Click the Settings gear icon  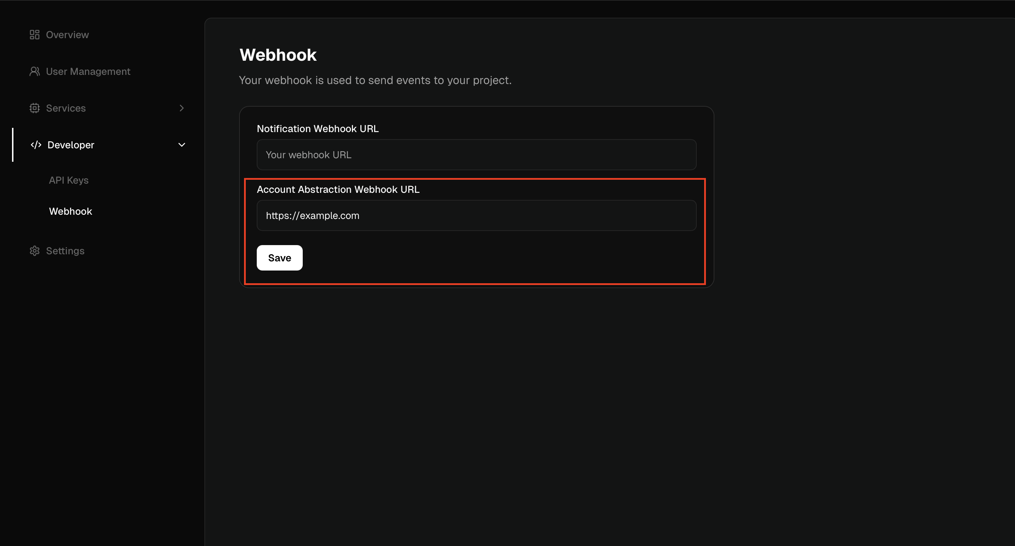(35, 251)
